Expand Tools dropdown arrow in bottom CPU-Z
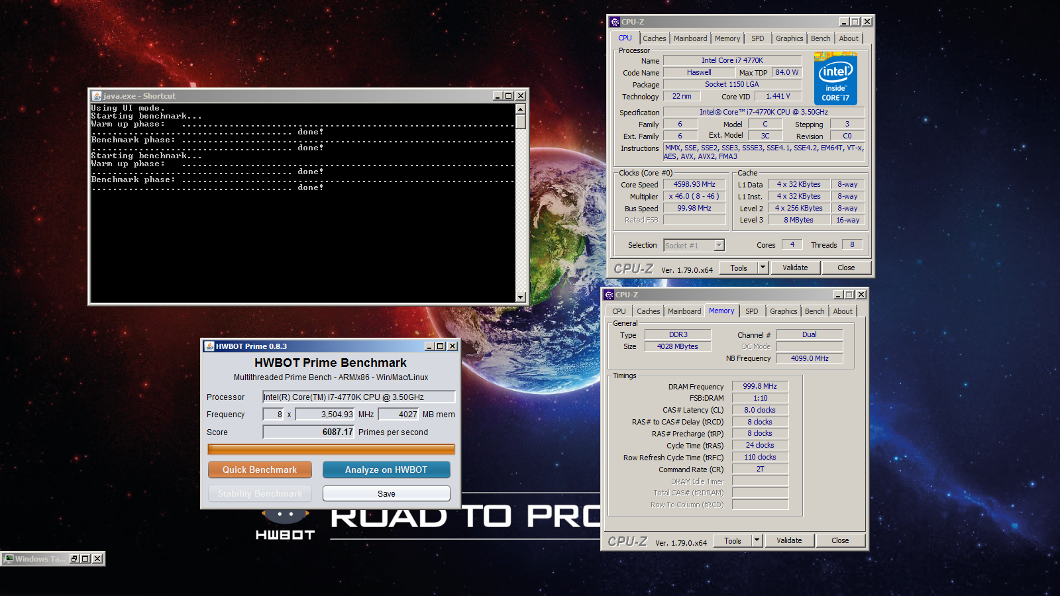The width and height of the screenshot is (1060, 596). [757, 540]
